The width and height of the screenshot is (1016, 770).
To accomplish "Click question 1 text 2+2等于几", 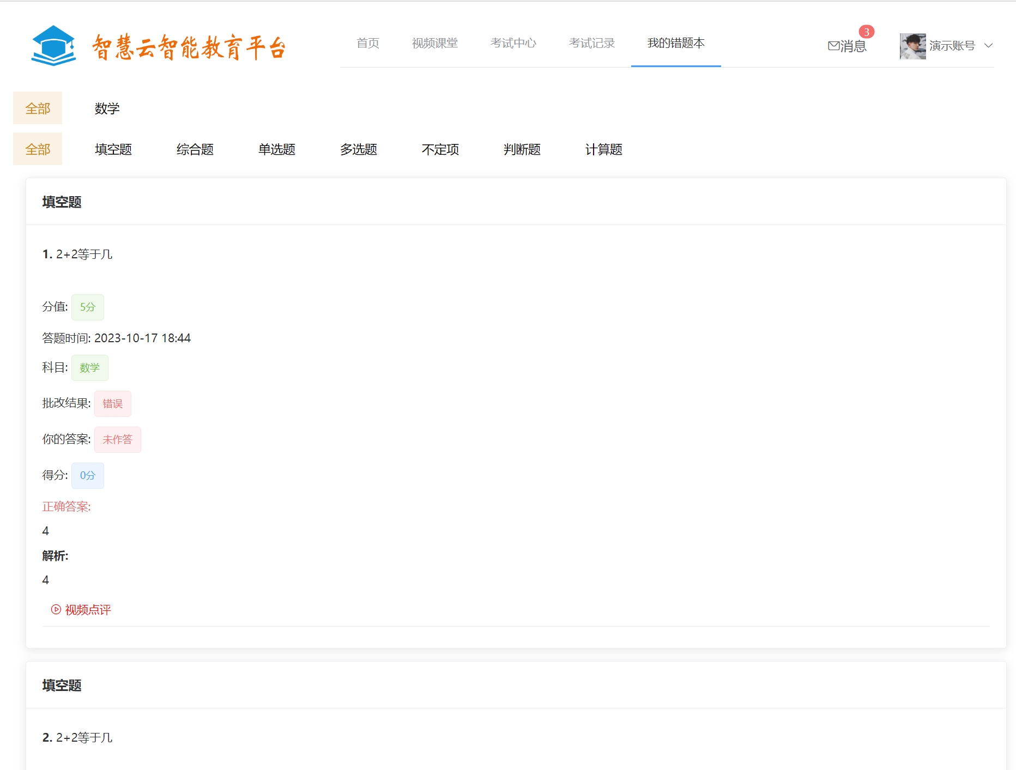I will [84, 254].
